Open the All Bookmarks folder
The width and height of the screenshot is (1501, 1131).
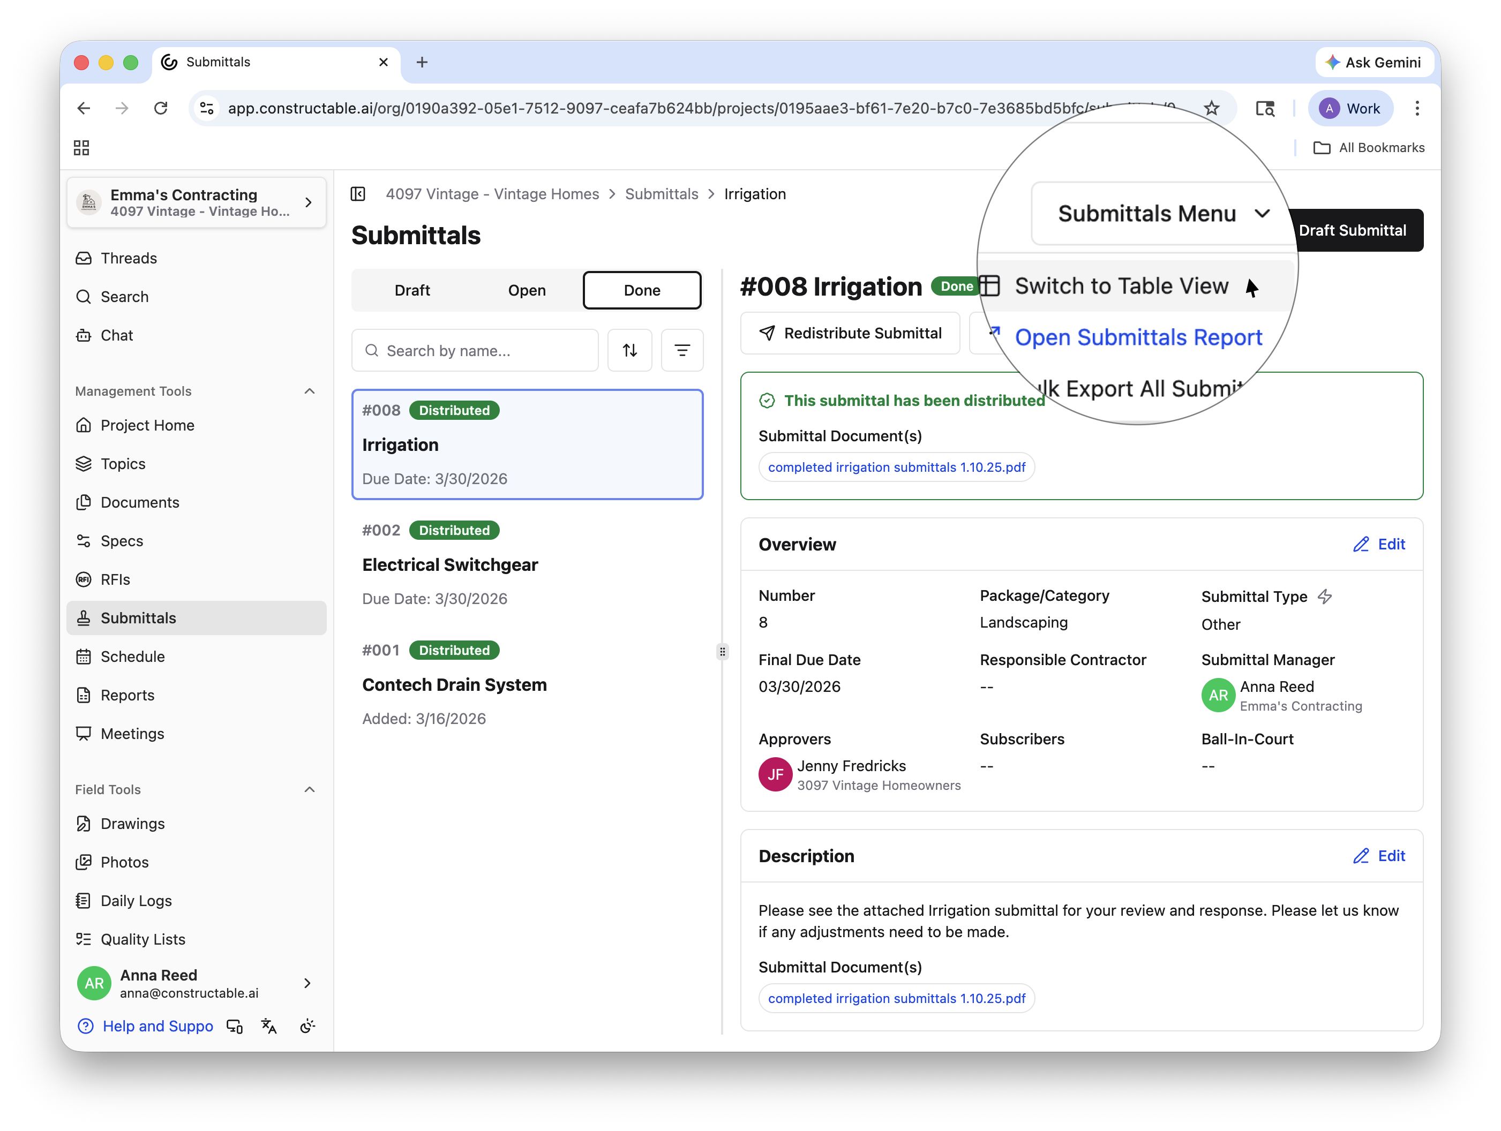click(1369, 148)
